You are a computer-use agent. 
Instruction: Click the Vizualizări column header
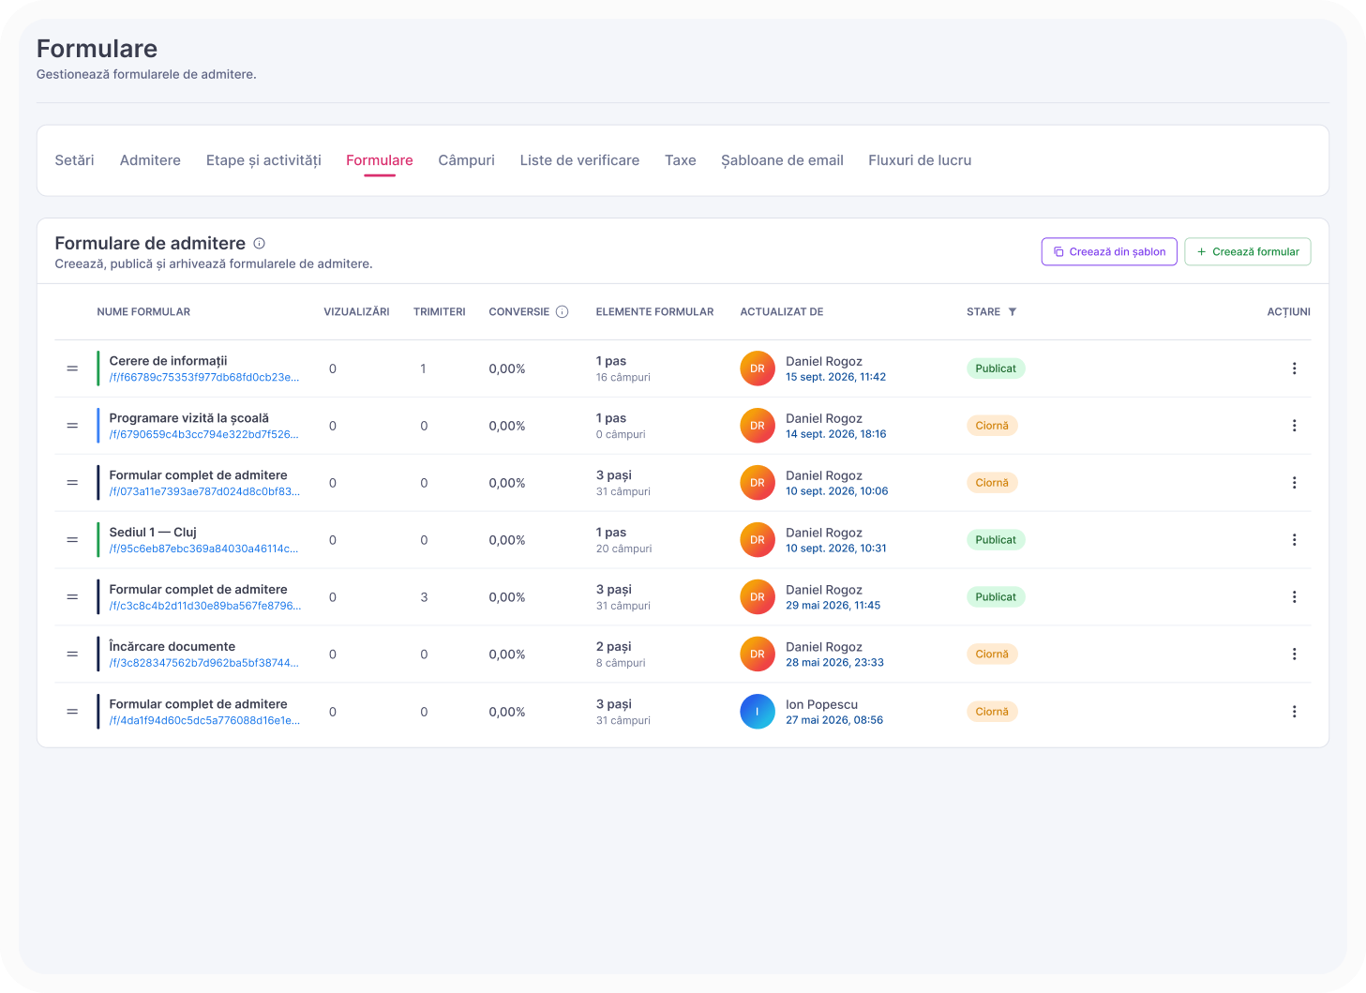(x=356, y=312)
